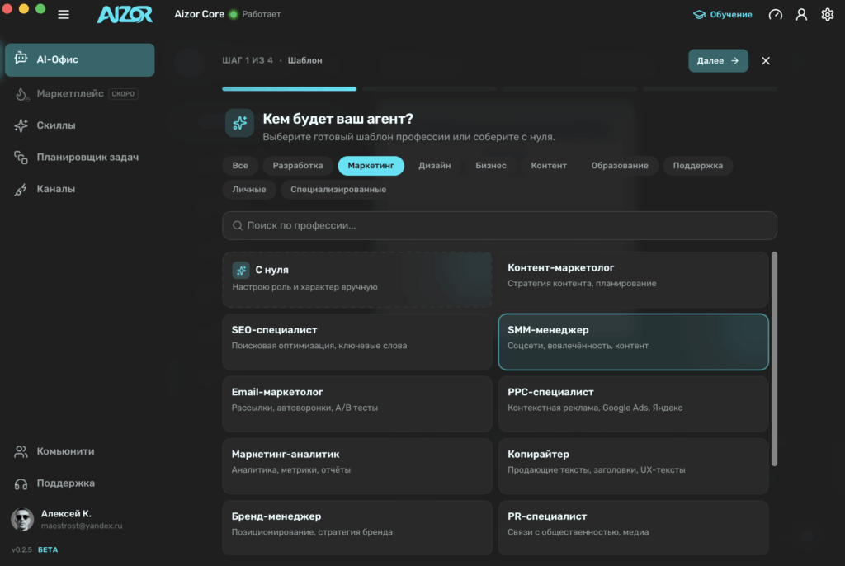845x566 pixels.
Task: Go to next step with Далее
Action: point(718,61)
